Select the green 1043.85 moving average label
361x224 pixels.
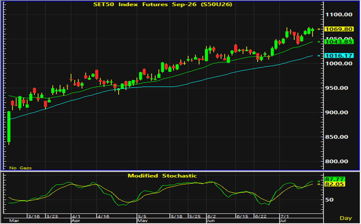pyautogui.click(x=338, y=42)
